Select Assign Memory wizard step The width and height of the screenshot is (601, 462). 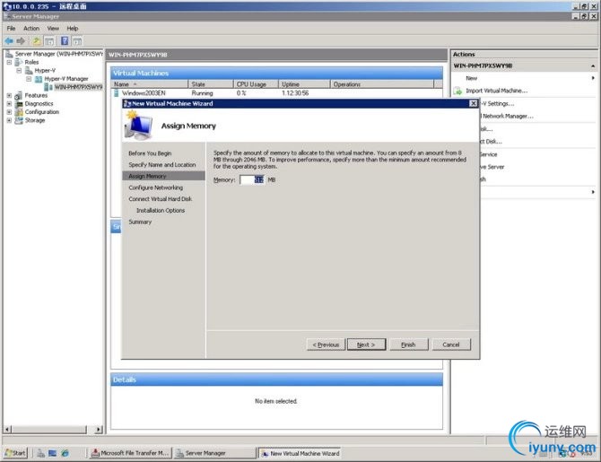pos(163,177)
